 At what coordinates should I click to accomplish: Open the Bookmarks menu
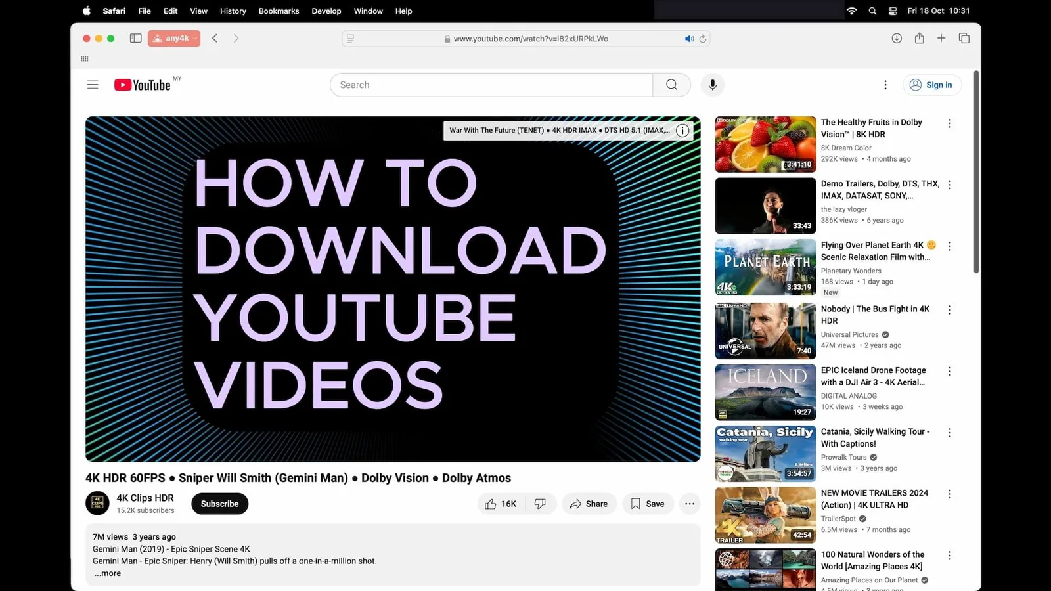pyautogui.click(x=279, y=11)
